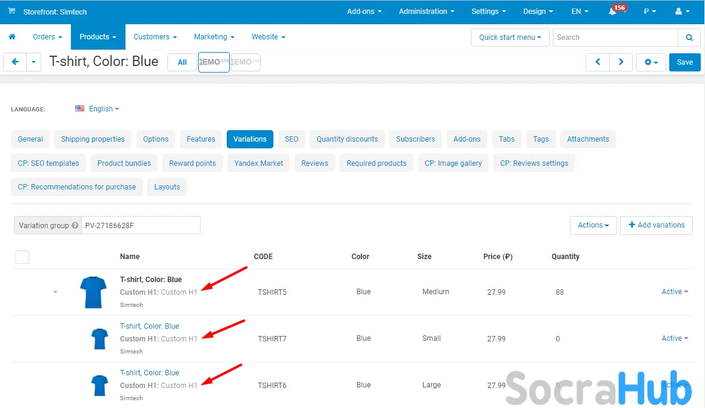This screenshot has width=705, height=408.
Task: Click the Save button
Action: [684, 62]
